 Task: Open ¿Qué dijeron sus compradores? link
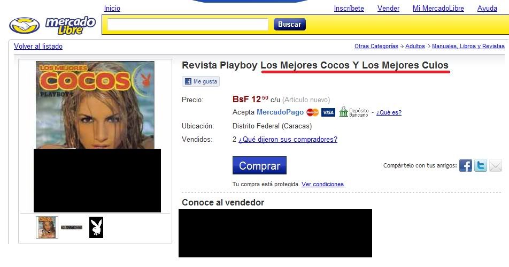(x=288, y=139)
